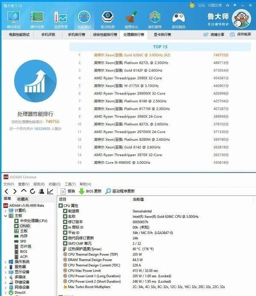Select ACPI tree item

click(x=21, y=257)
